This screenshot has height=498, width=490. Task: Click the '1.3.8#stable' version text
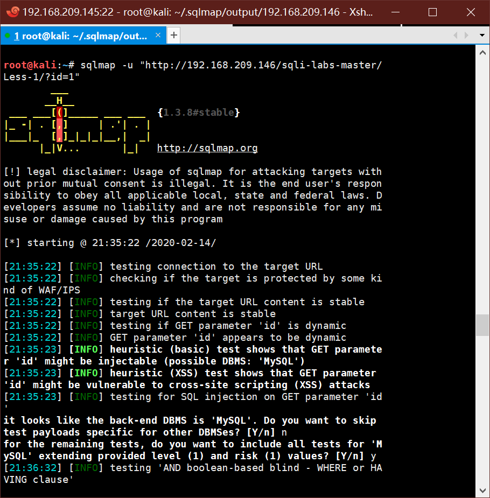pyautogui.click(x=199, y=113)
